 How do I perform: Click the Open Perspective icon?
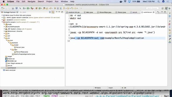pos(163,8)
